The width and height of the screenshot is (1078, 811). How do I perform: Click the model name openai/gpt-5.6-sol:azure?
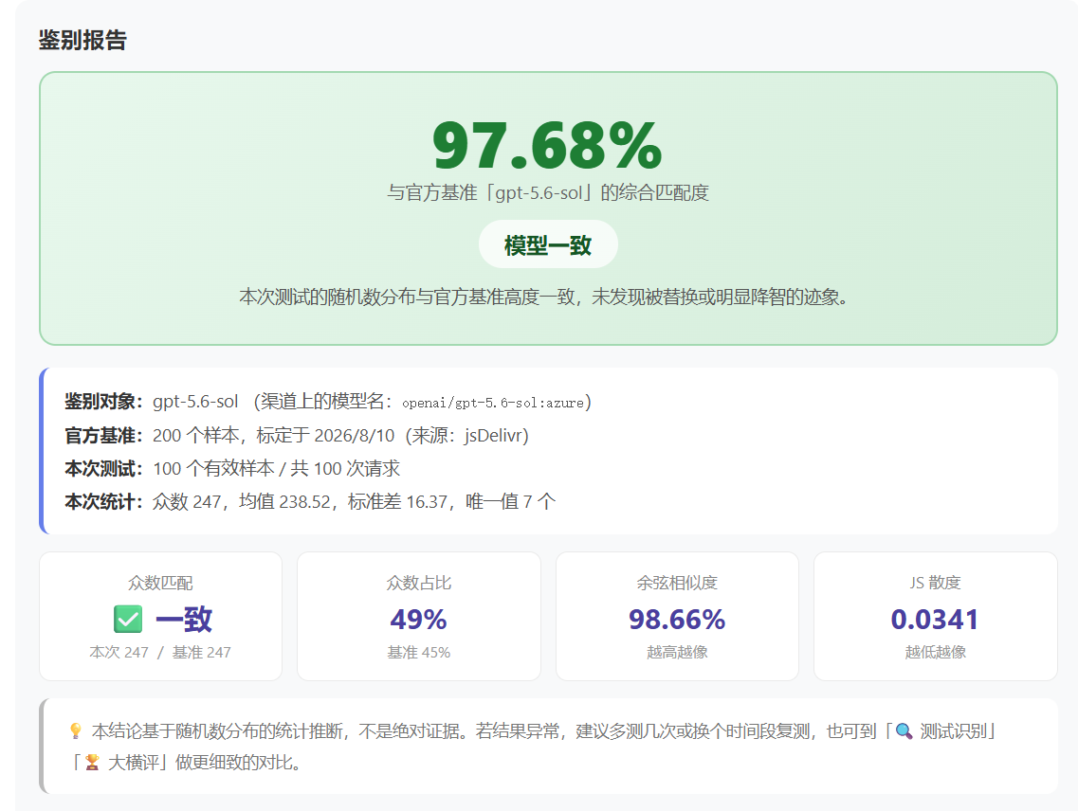pyautogui.click(x=493, y=403)
